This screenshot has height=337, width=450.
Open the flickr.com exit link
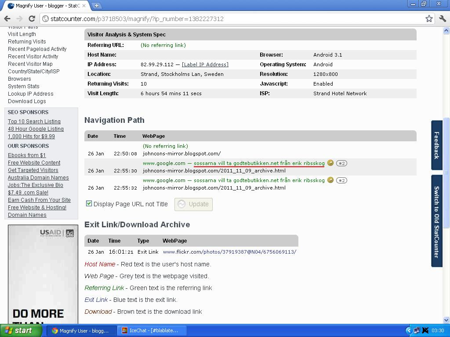point(229,252)
